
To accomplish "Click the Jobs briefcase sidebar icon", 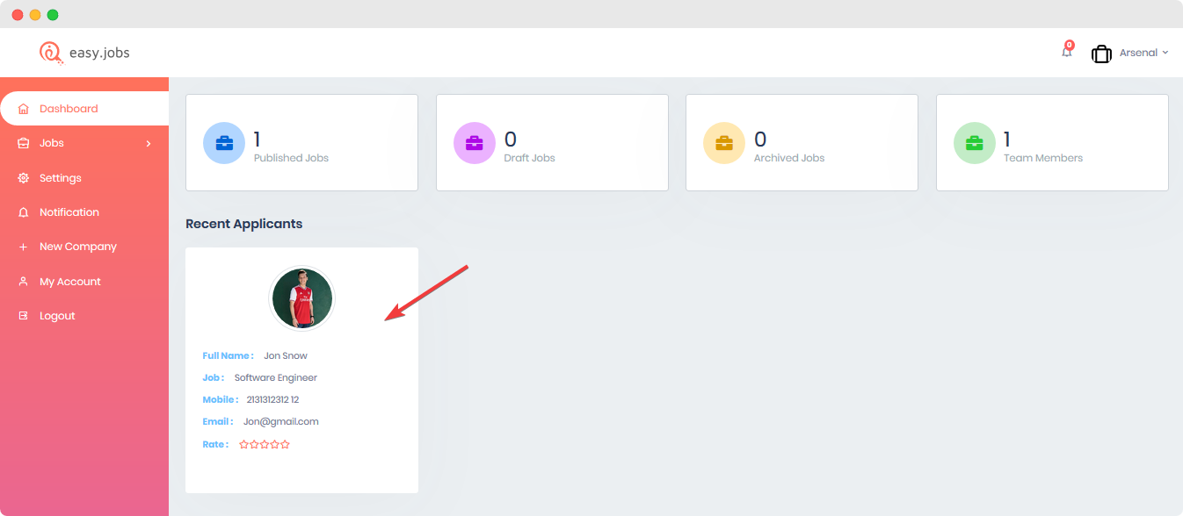I will [x=24, y=143].
